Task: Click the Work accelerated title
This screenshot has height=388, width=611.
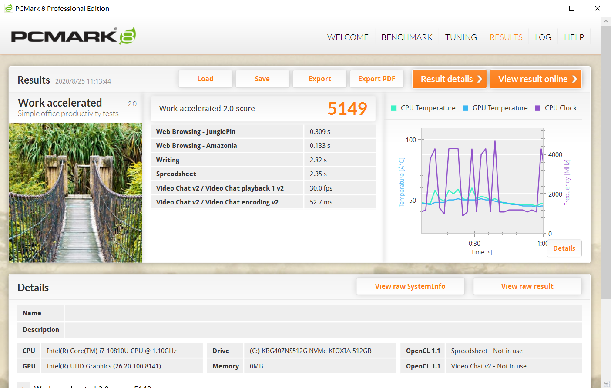Action: point(60,103)
